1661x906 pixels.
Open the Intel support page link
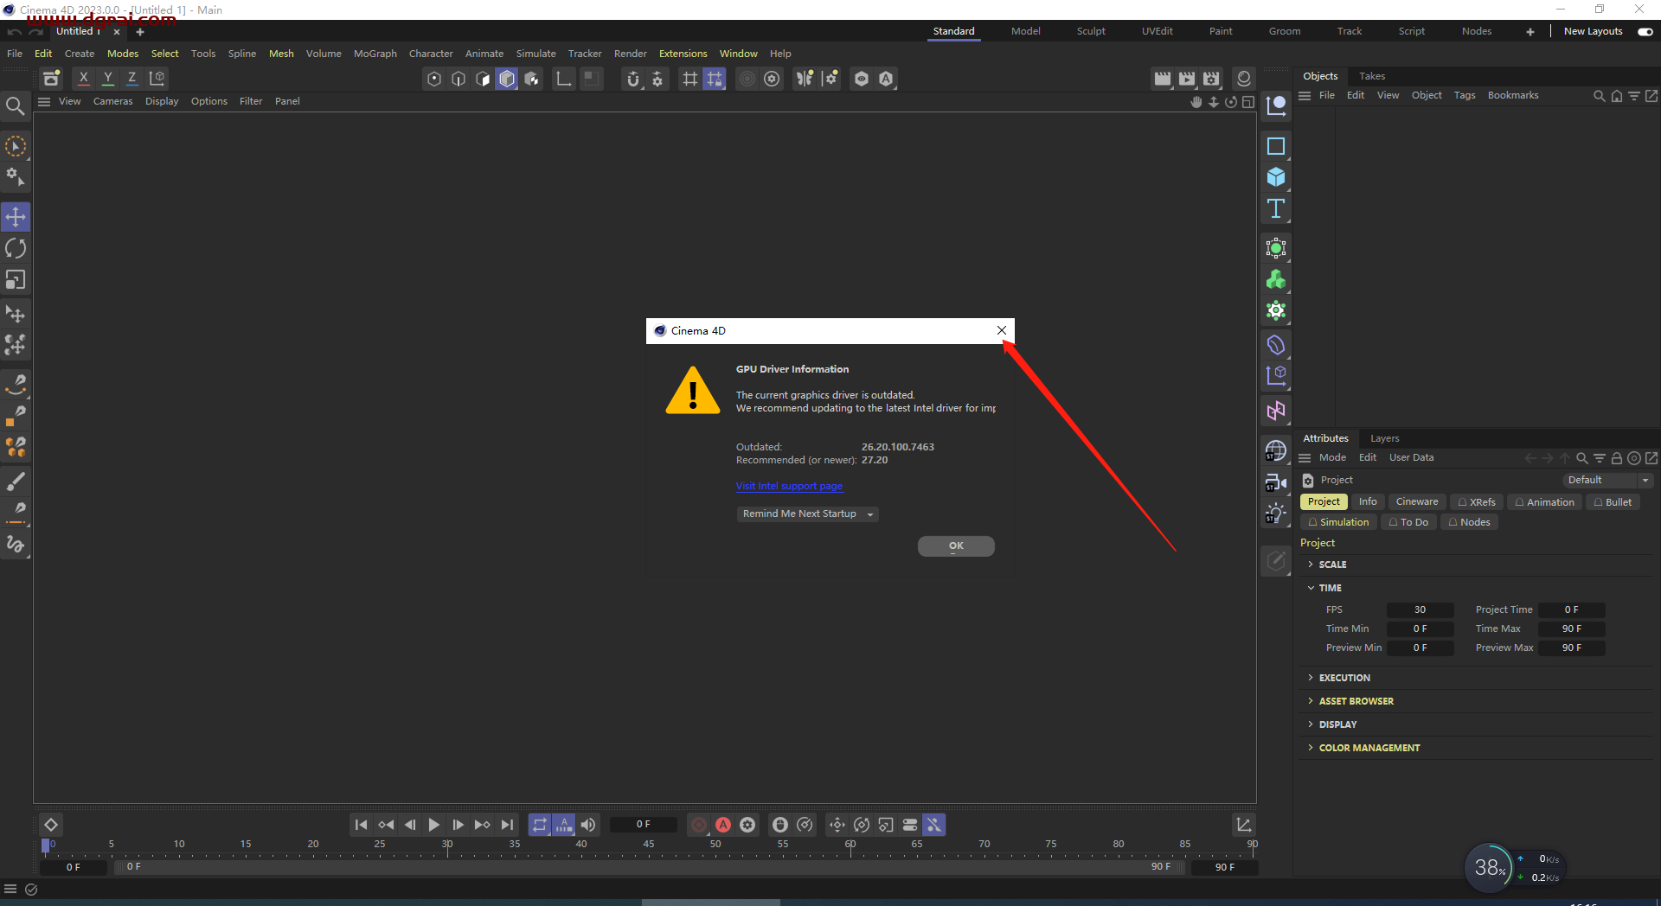(x=788, y=486)
